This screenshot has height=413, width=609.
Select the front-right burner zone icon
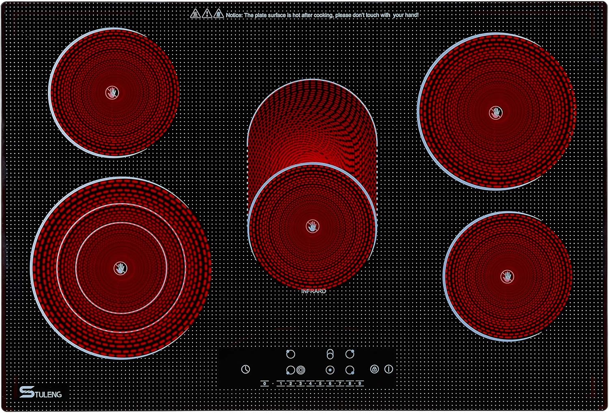350,370
